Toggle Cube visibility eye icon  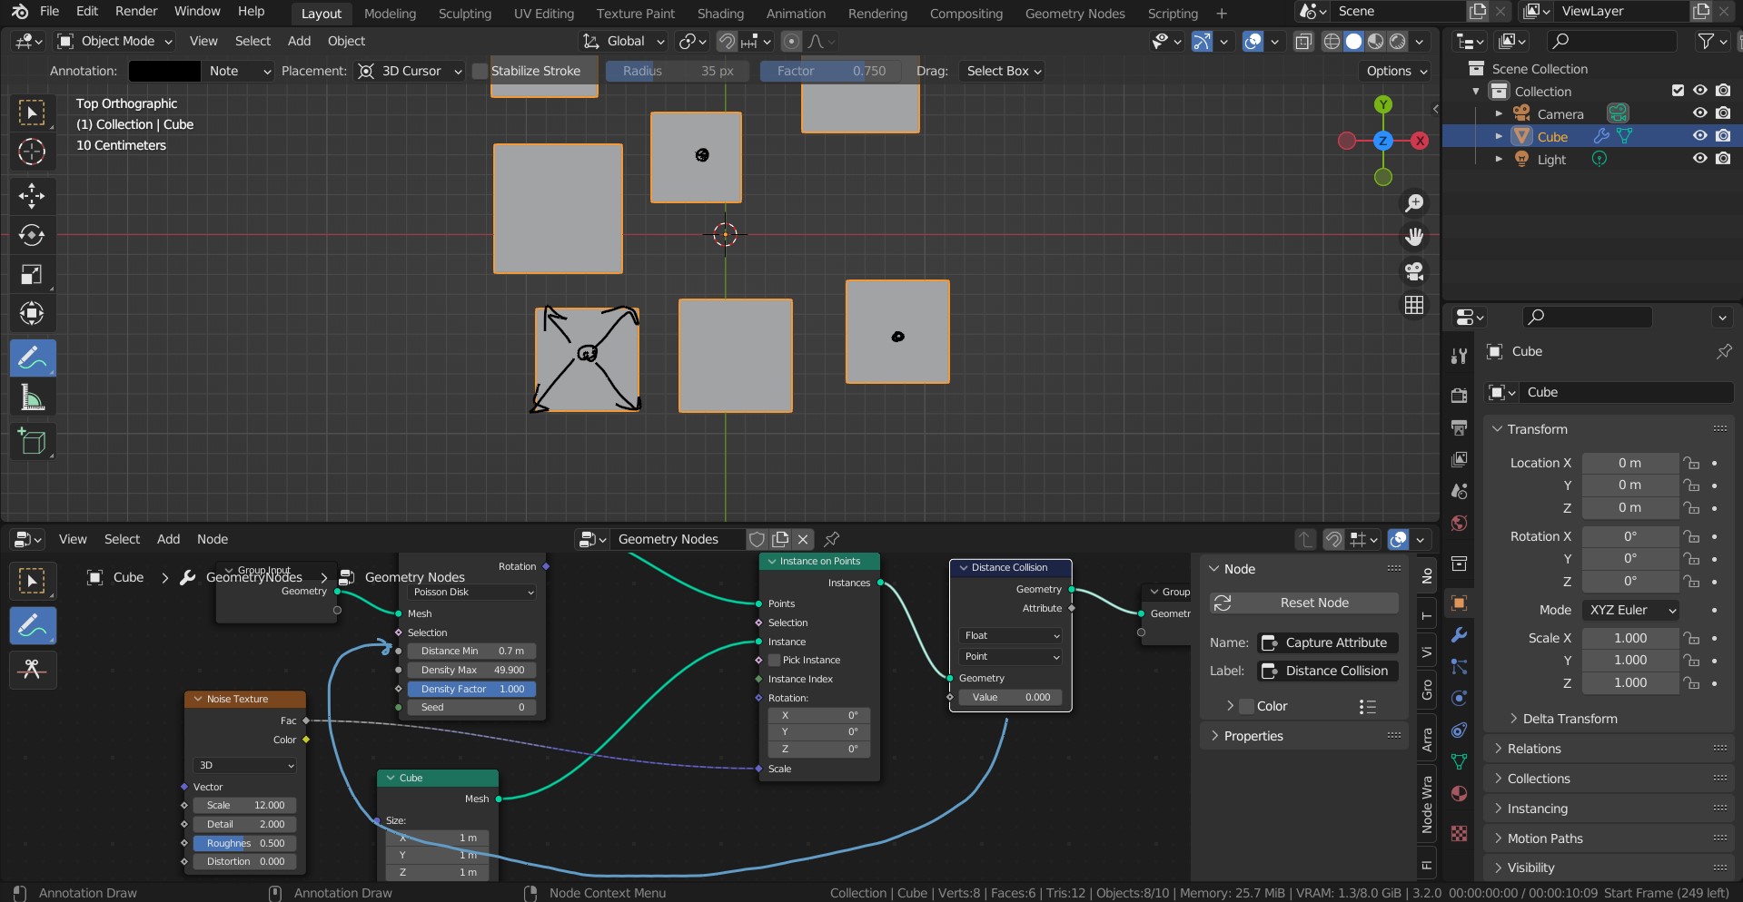pos(1700,135)
